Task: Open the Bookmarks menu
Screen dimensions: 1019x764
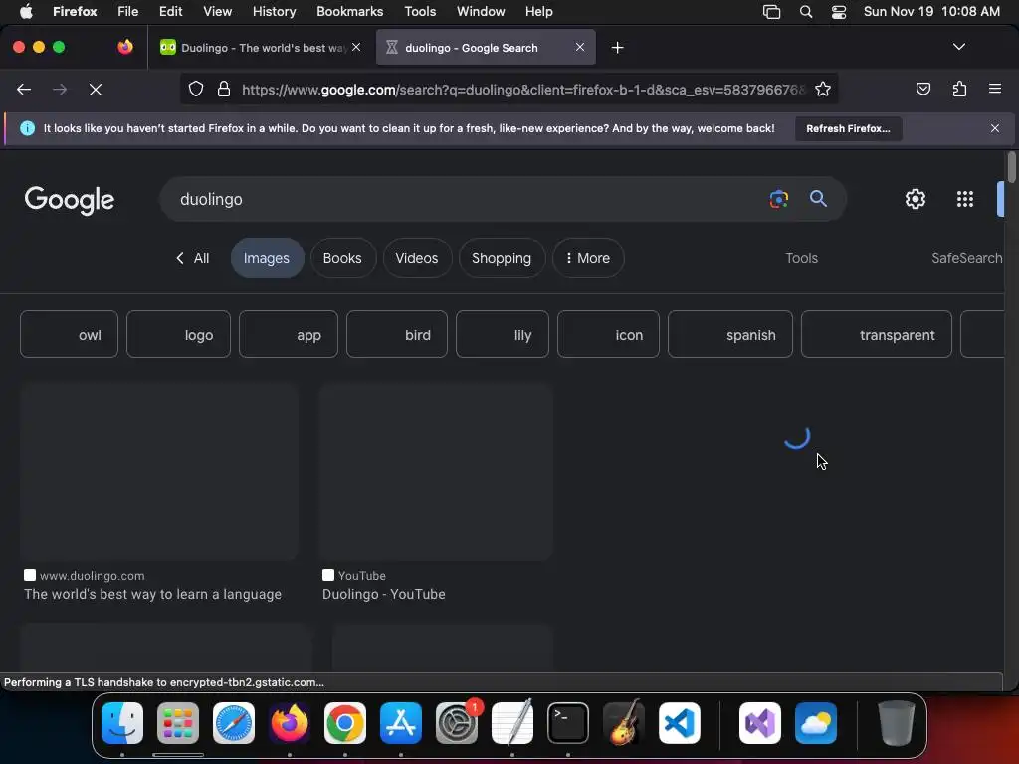Action: pyautogui.click(x=349, y=12)
